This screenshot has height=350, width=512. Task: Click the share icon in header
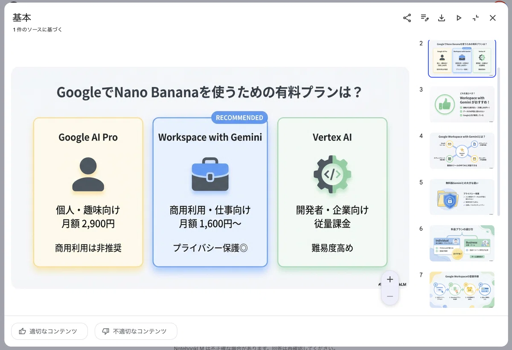[x=407, y=18]
